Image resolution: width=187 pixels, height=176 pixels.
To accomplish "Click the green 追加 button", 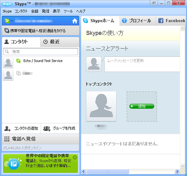I will tap(142, 106).
